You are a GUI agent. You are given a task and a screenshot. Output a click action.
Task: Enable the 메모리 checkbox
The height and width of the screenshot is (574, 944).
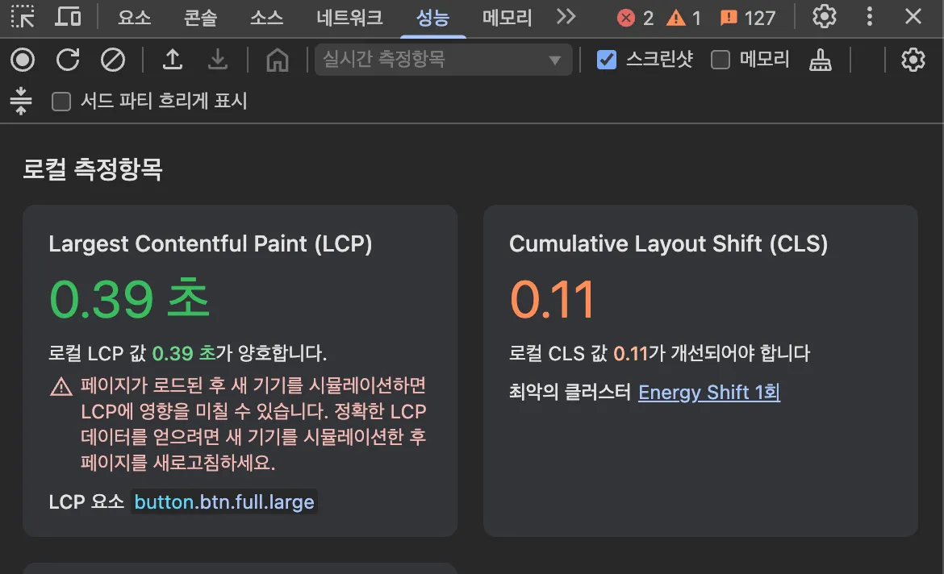point(720,60)
